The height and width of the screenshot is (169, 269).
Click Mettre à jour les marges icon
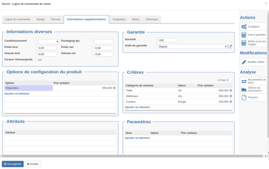[x=244, y=43]
